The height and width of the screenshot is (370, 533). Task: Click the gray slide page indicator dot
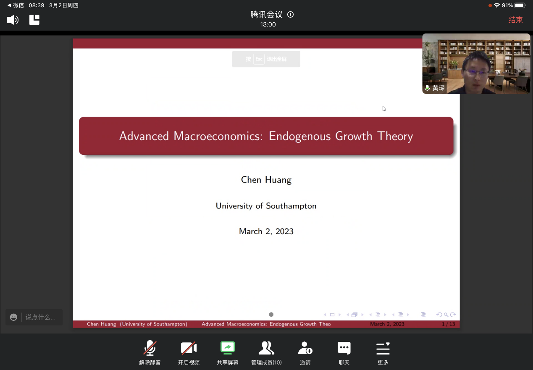click(x=271, y=315)
